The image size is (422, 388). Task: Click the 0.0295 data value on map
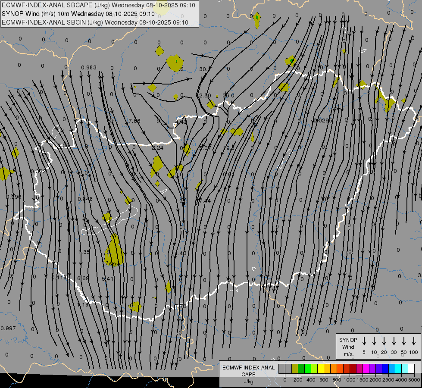[x=323, y=121]
